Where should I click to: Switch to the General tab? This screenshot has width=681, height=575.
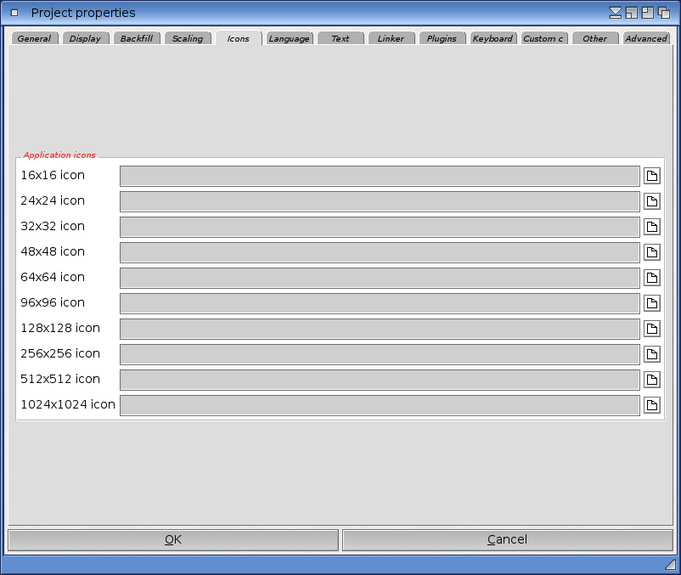tap(34, 38)
